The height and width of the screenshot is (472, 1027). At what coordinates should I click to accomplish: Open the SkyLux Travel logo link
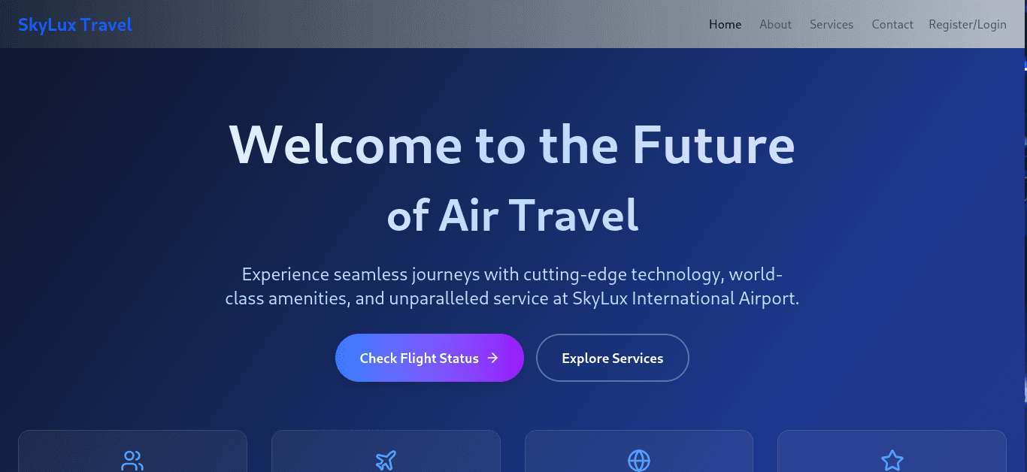point(75,25)
